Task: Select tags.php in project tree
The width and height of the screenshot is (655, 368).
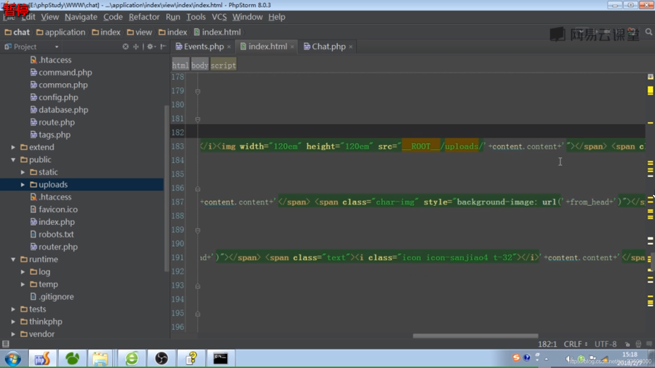Action: pos(50,135)
